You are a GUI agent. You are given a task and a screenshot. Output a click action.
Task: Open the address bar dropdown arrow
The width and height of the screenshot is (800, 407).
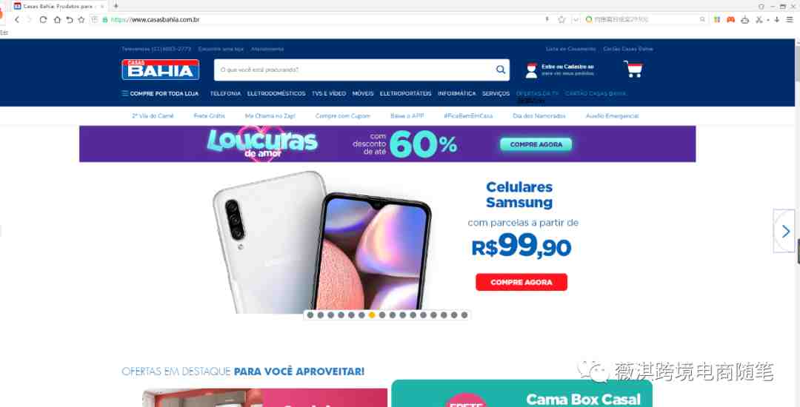point(576,20)
